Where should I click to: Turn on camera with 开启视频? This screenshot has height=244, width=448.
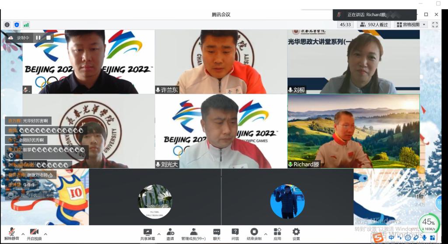[34, 234]
